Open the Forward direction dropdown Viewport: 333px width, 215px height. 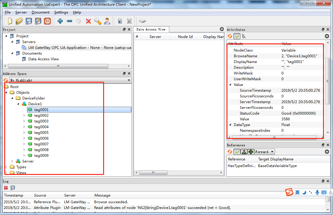(x=265, y=152)
